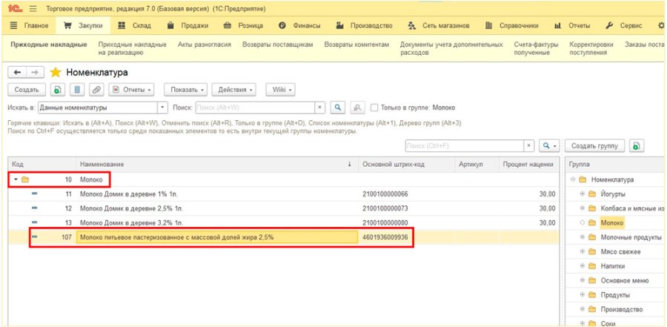Click the copy item icon next to Создать
The image size is (667, 327).
tap(57, 90)
